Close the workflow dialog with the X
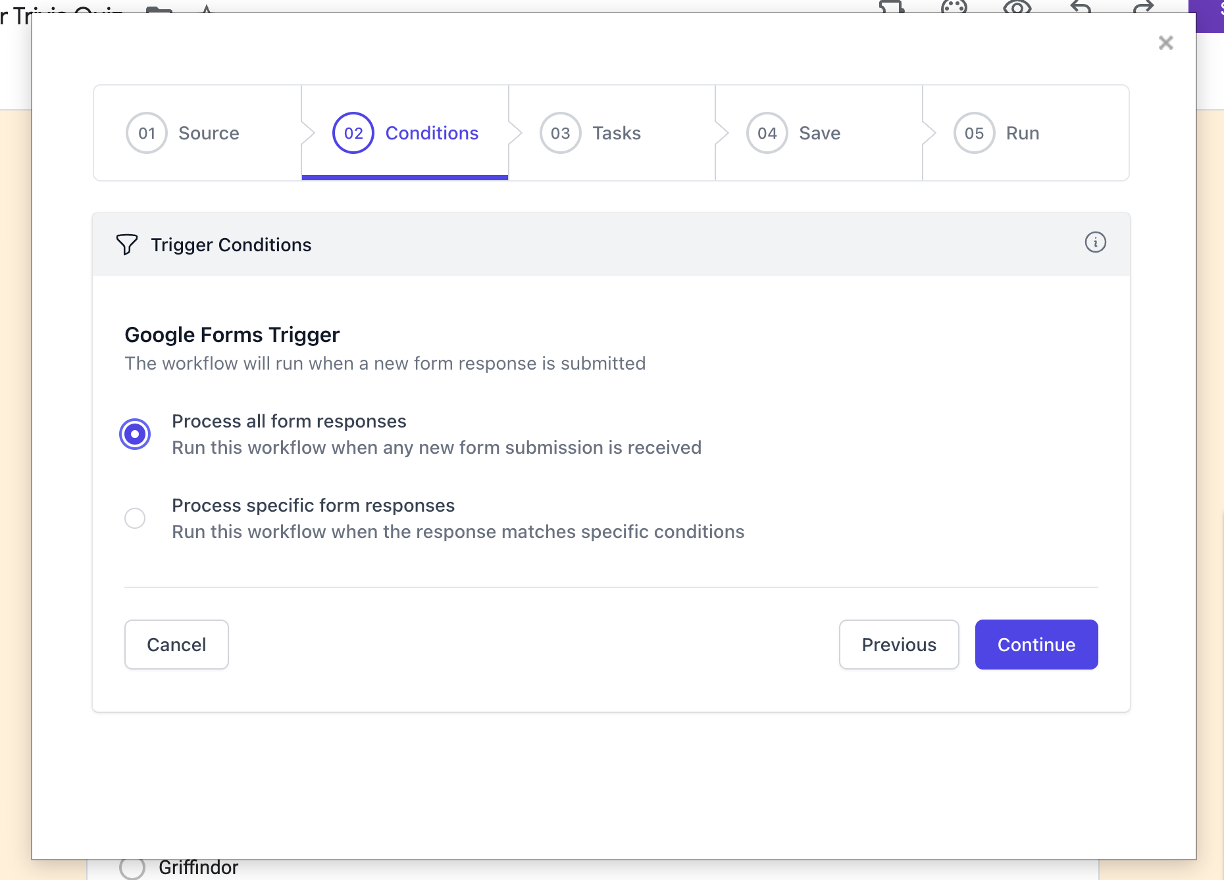The image size is (1224, 880). 1165,43
